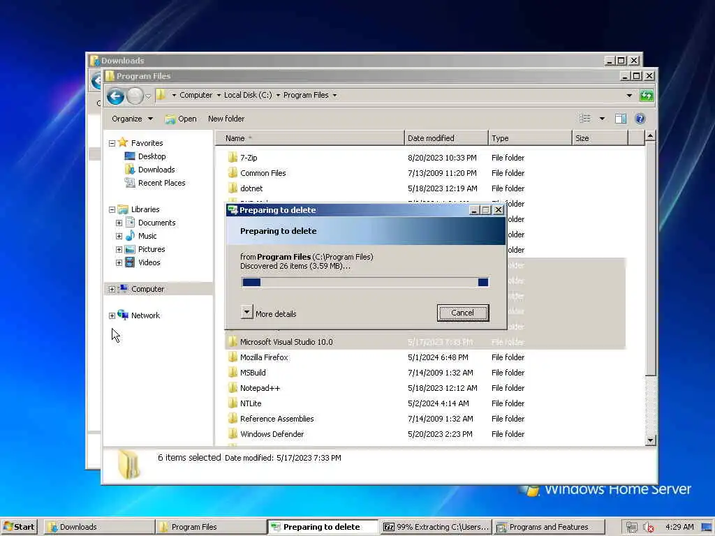Click the file list scroll down arrow
Viewport: 715px width, 536px height.
[x=650, y=440]
